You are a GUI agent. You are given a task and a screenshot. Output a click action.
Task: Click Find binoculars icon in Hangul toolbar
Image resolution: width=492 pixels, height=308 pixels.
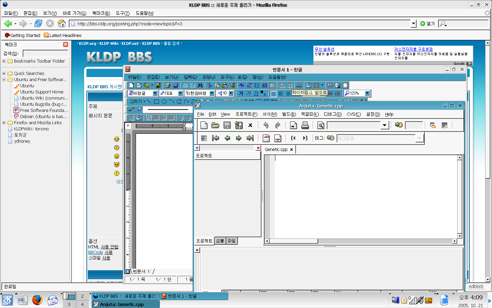click(x=200, y=85)
